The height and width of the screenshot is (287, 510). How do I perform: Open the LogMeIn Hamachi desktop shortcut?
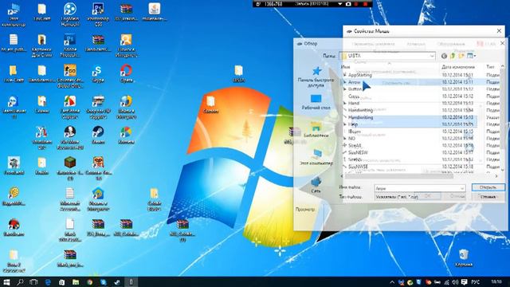70,15
